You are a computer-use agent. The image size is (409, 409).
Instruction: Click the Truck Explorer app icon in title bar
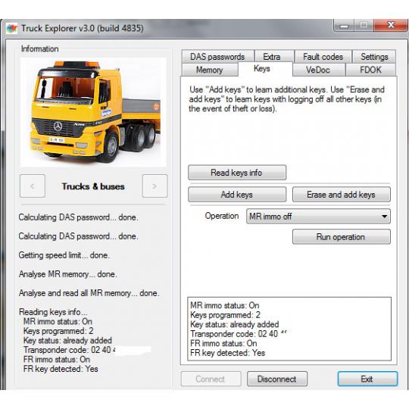[11, 28]
